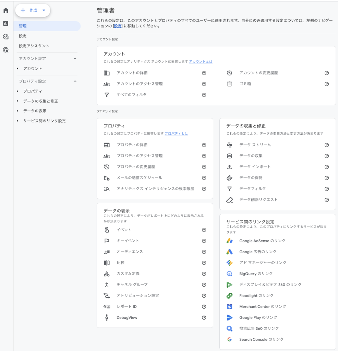Open the Home icon in the left rail
The width and height of the screenshot is (338, 351).
tap(5, 10)
